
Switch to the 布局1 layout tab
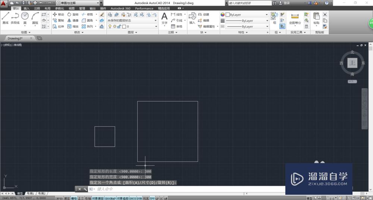tap(30, 194)
